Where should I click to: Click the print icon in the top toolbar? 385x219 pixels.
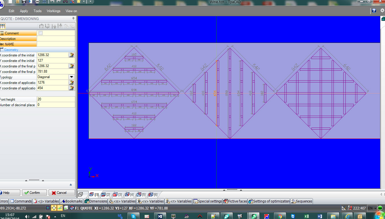point(37,1)
